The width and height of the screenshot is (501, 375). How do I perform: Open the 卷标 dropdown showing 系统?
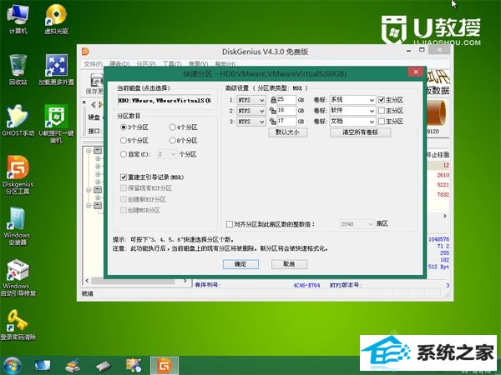point(352,100)
